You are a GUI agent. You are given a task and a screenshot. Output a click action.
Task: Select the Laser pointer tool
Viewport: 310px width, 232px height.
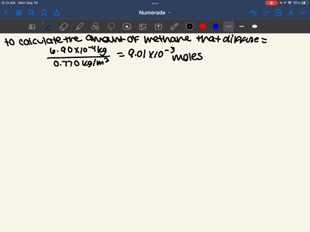pyautogui.click(x=174, y=26)
